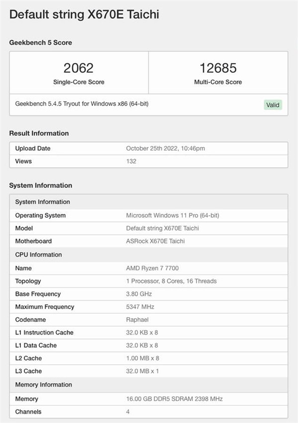Click the Geekbench 5.4.5 Tryout version text

(81, 104)
